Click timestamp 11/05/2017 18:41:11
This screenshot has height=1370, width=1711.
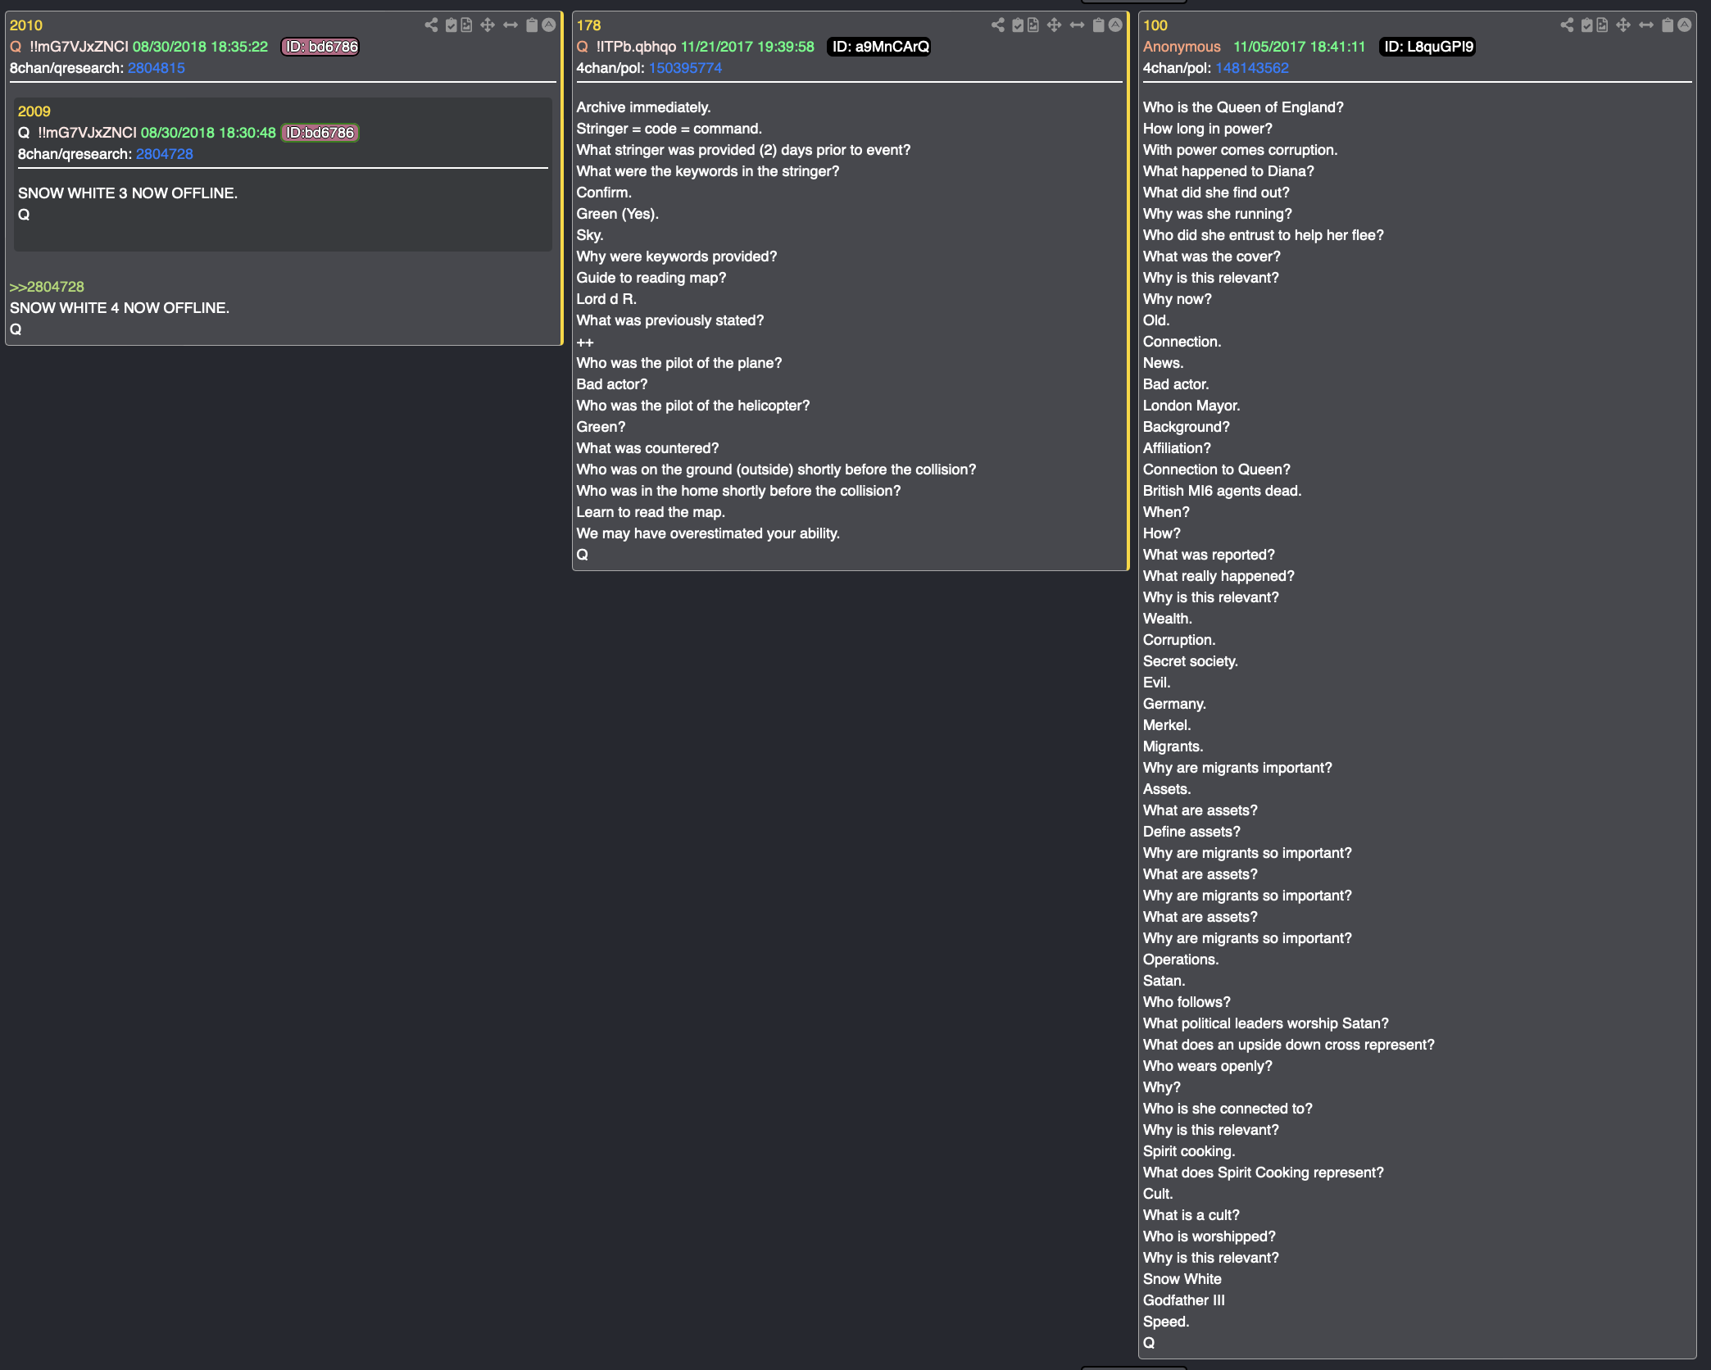1300,47
